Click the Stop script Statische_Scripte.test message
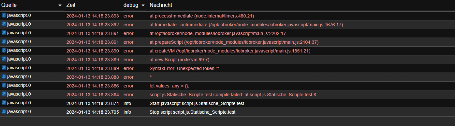This screenshot has height=126, width=455. click(192, 112)
